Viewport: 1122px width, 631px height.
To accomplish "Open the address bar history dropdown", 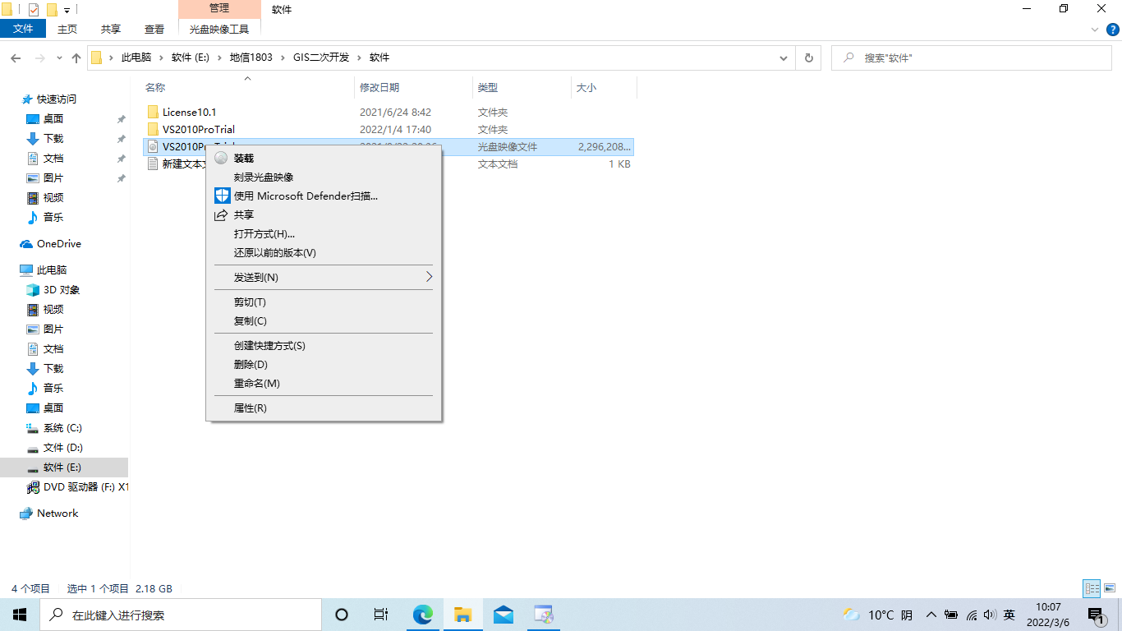I will pos(783,58).
